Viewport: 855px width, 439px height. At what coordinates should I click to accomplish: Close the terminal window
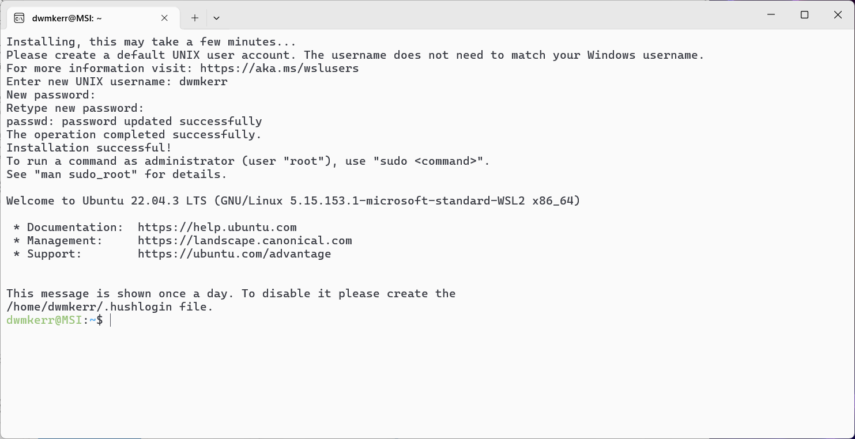point(838,15)
